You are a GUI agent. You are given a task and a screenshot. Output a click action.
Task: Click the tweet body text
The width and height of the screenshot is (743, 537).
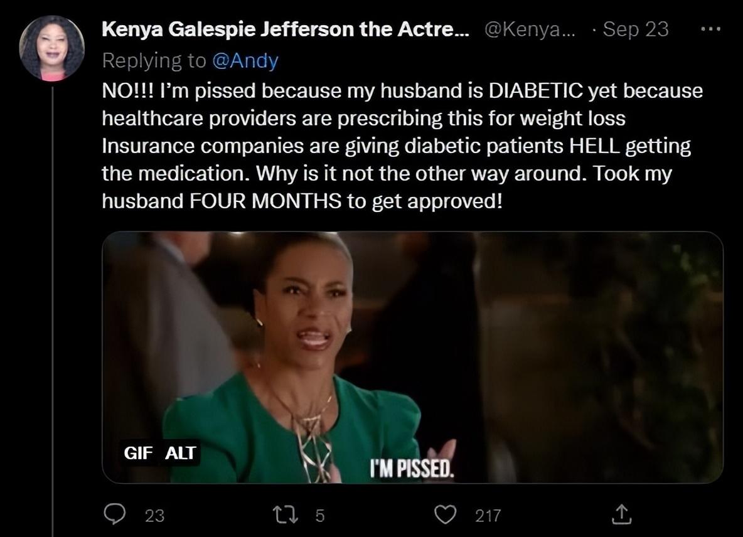click(402, 146)
